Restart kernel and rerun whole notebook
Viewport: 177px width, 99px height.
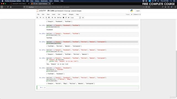(x=69, y=18)
